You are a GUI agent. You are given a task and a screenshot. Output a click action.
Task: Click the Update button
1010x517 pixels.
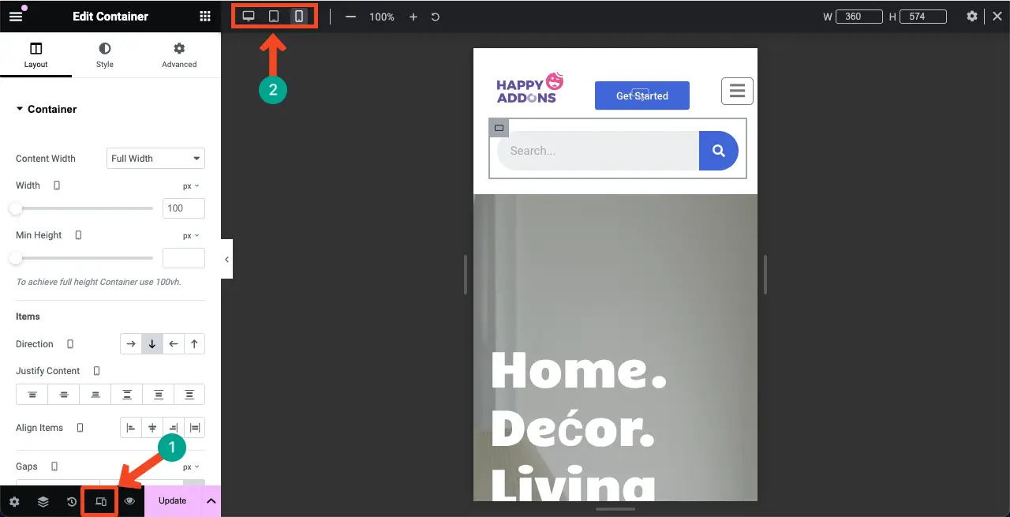(173, 501)
